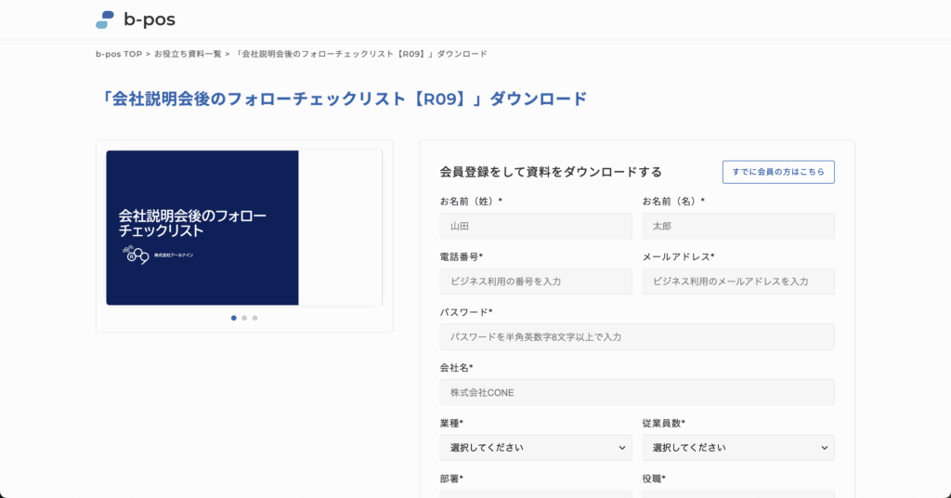The height and width of the screenshot is (498, 951).
Task: Click the 部署 field label
Action: (451, 478)
